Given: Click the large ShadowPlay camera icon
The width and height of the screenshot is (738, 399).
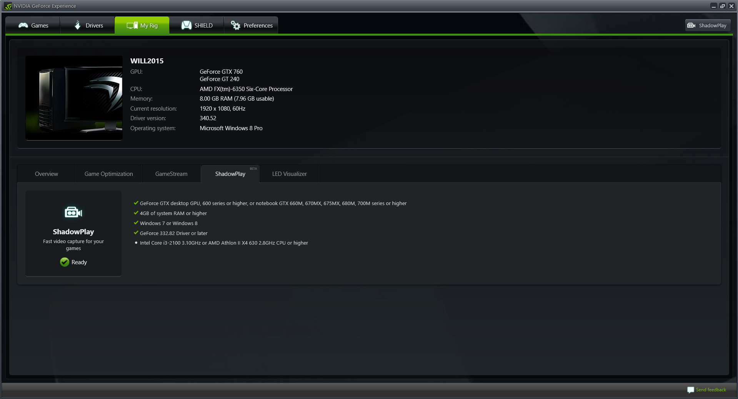Looking at the screenshot, I should click(73, 212).
